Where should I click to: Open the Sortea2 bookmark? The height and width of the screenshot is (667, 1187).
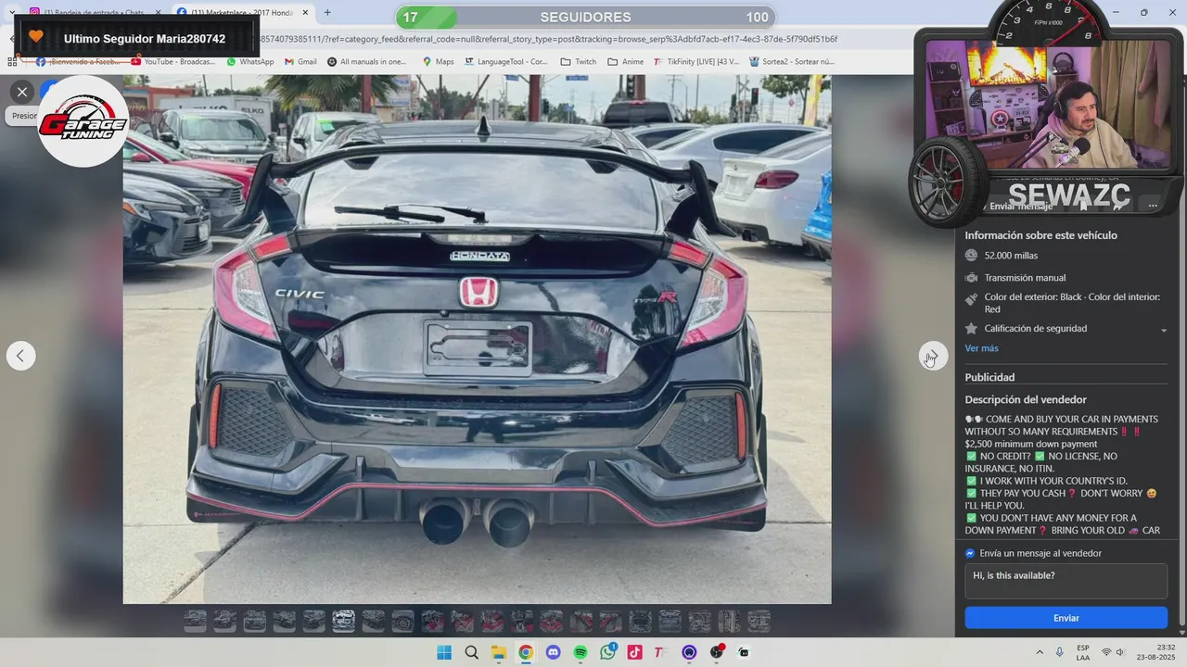(x=792, y=62)
